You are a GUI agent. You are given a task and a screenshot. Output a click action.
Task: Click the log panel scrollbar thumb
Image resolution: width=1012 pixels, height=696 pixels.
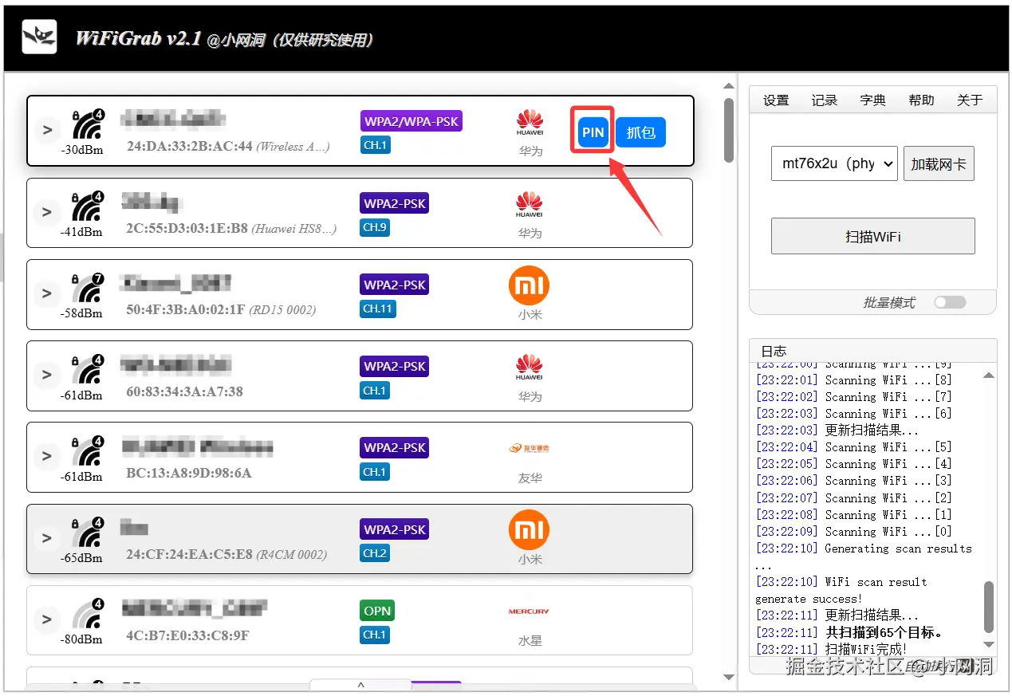click(989, 607)
